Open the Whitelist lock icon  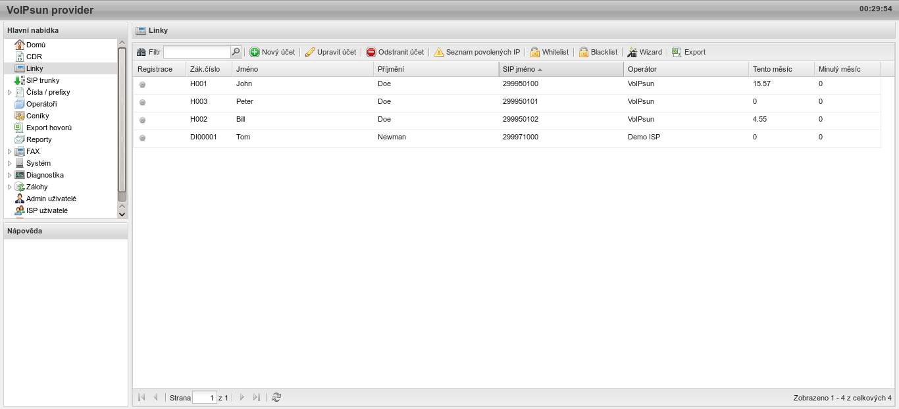point(535,52)
